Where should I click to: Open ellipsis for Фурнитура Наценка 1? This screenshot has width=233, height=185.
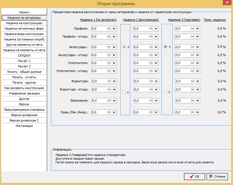click(x=109, y=81)
